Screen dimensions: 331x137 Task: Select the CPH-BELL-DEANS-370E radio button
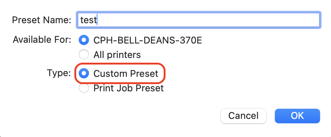click(84, 40)
